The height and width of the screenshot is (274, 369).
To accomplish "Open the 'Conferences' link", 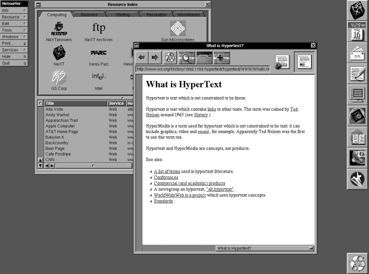I will (x=166, y=177).
